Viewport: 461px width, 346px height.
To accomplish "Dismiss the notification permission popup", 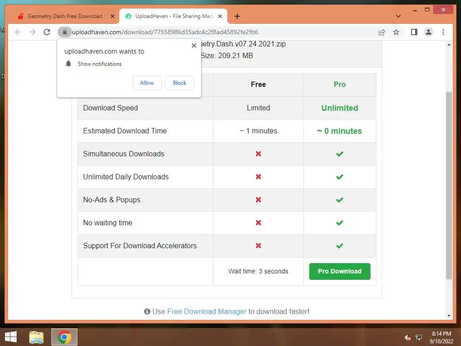I will (x=194, y=46).
